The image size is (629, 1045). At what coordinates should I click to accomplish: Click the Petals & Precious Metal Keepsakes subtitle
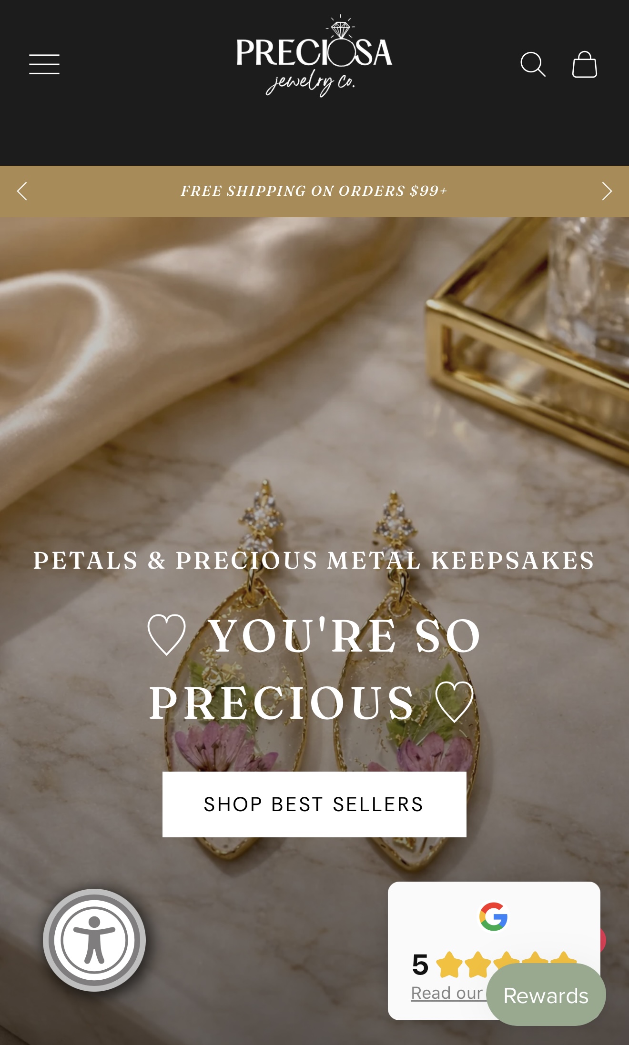click(x=314, y=560)
